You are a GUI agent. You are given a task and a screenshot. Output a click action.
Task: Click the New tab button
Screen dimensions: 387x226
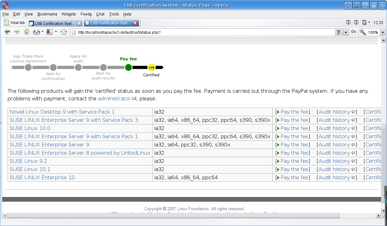pyautogui.click(x=14, y=23)
